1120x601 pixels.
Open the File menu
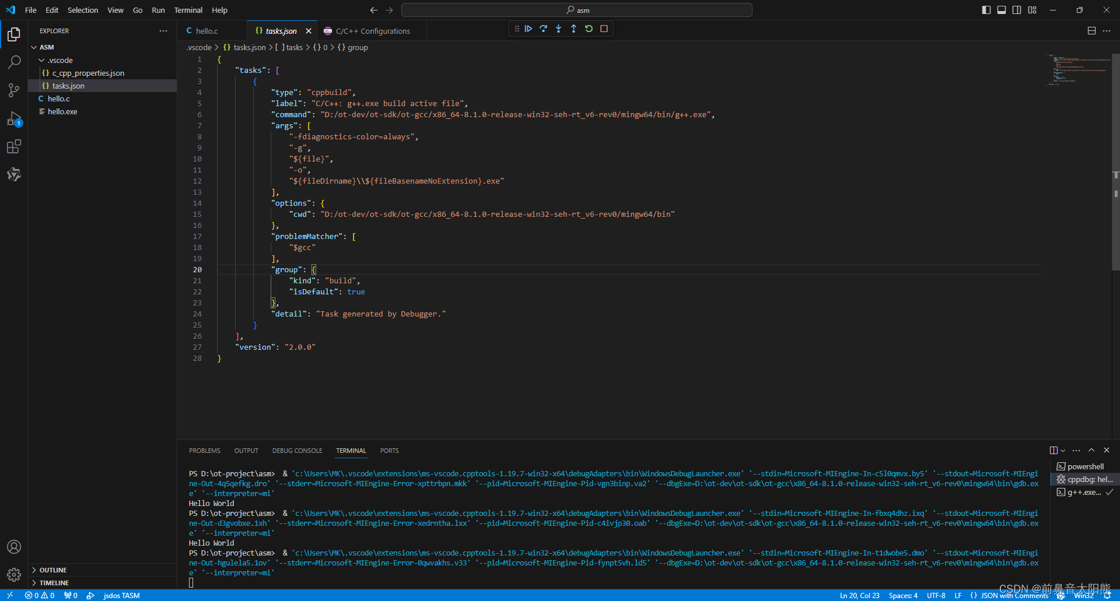pyautogui.click(x=31, y=10)
